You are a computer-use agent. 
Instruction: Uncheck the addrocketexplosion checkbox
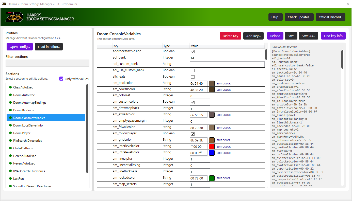[x=193, y=51]
